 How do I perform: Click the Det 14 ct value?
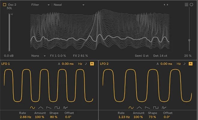point(160,56)
